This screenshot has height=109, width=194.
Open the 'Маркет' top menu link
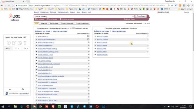point(72,12)
